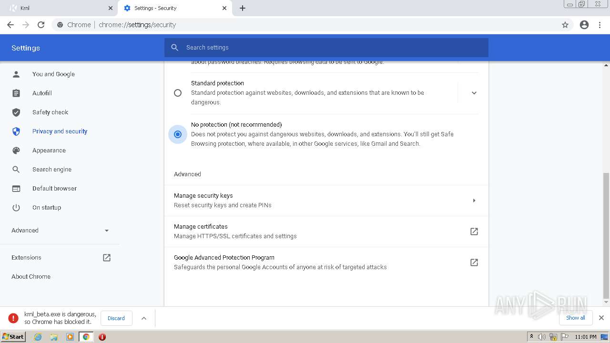Open a new tab with the plus button

pos(243,8)
